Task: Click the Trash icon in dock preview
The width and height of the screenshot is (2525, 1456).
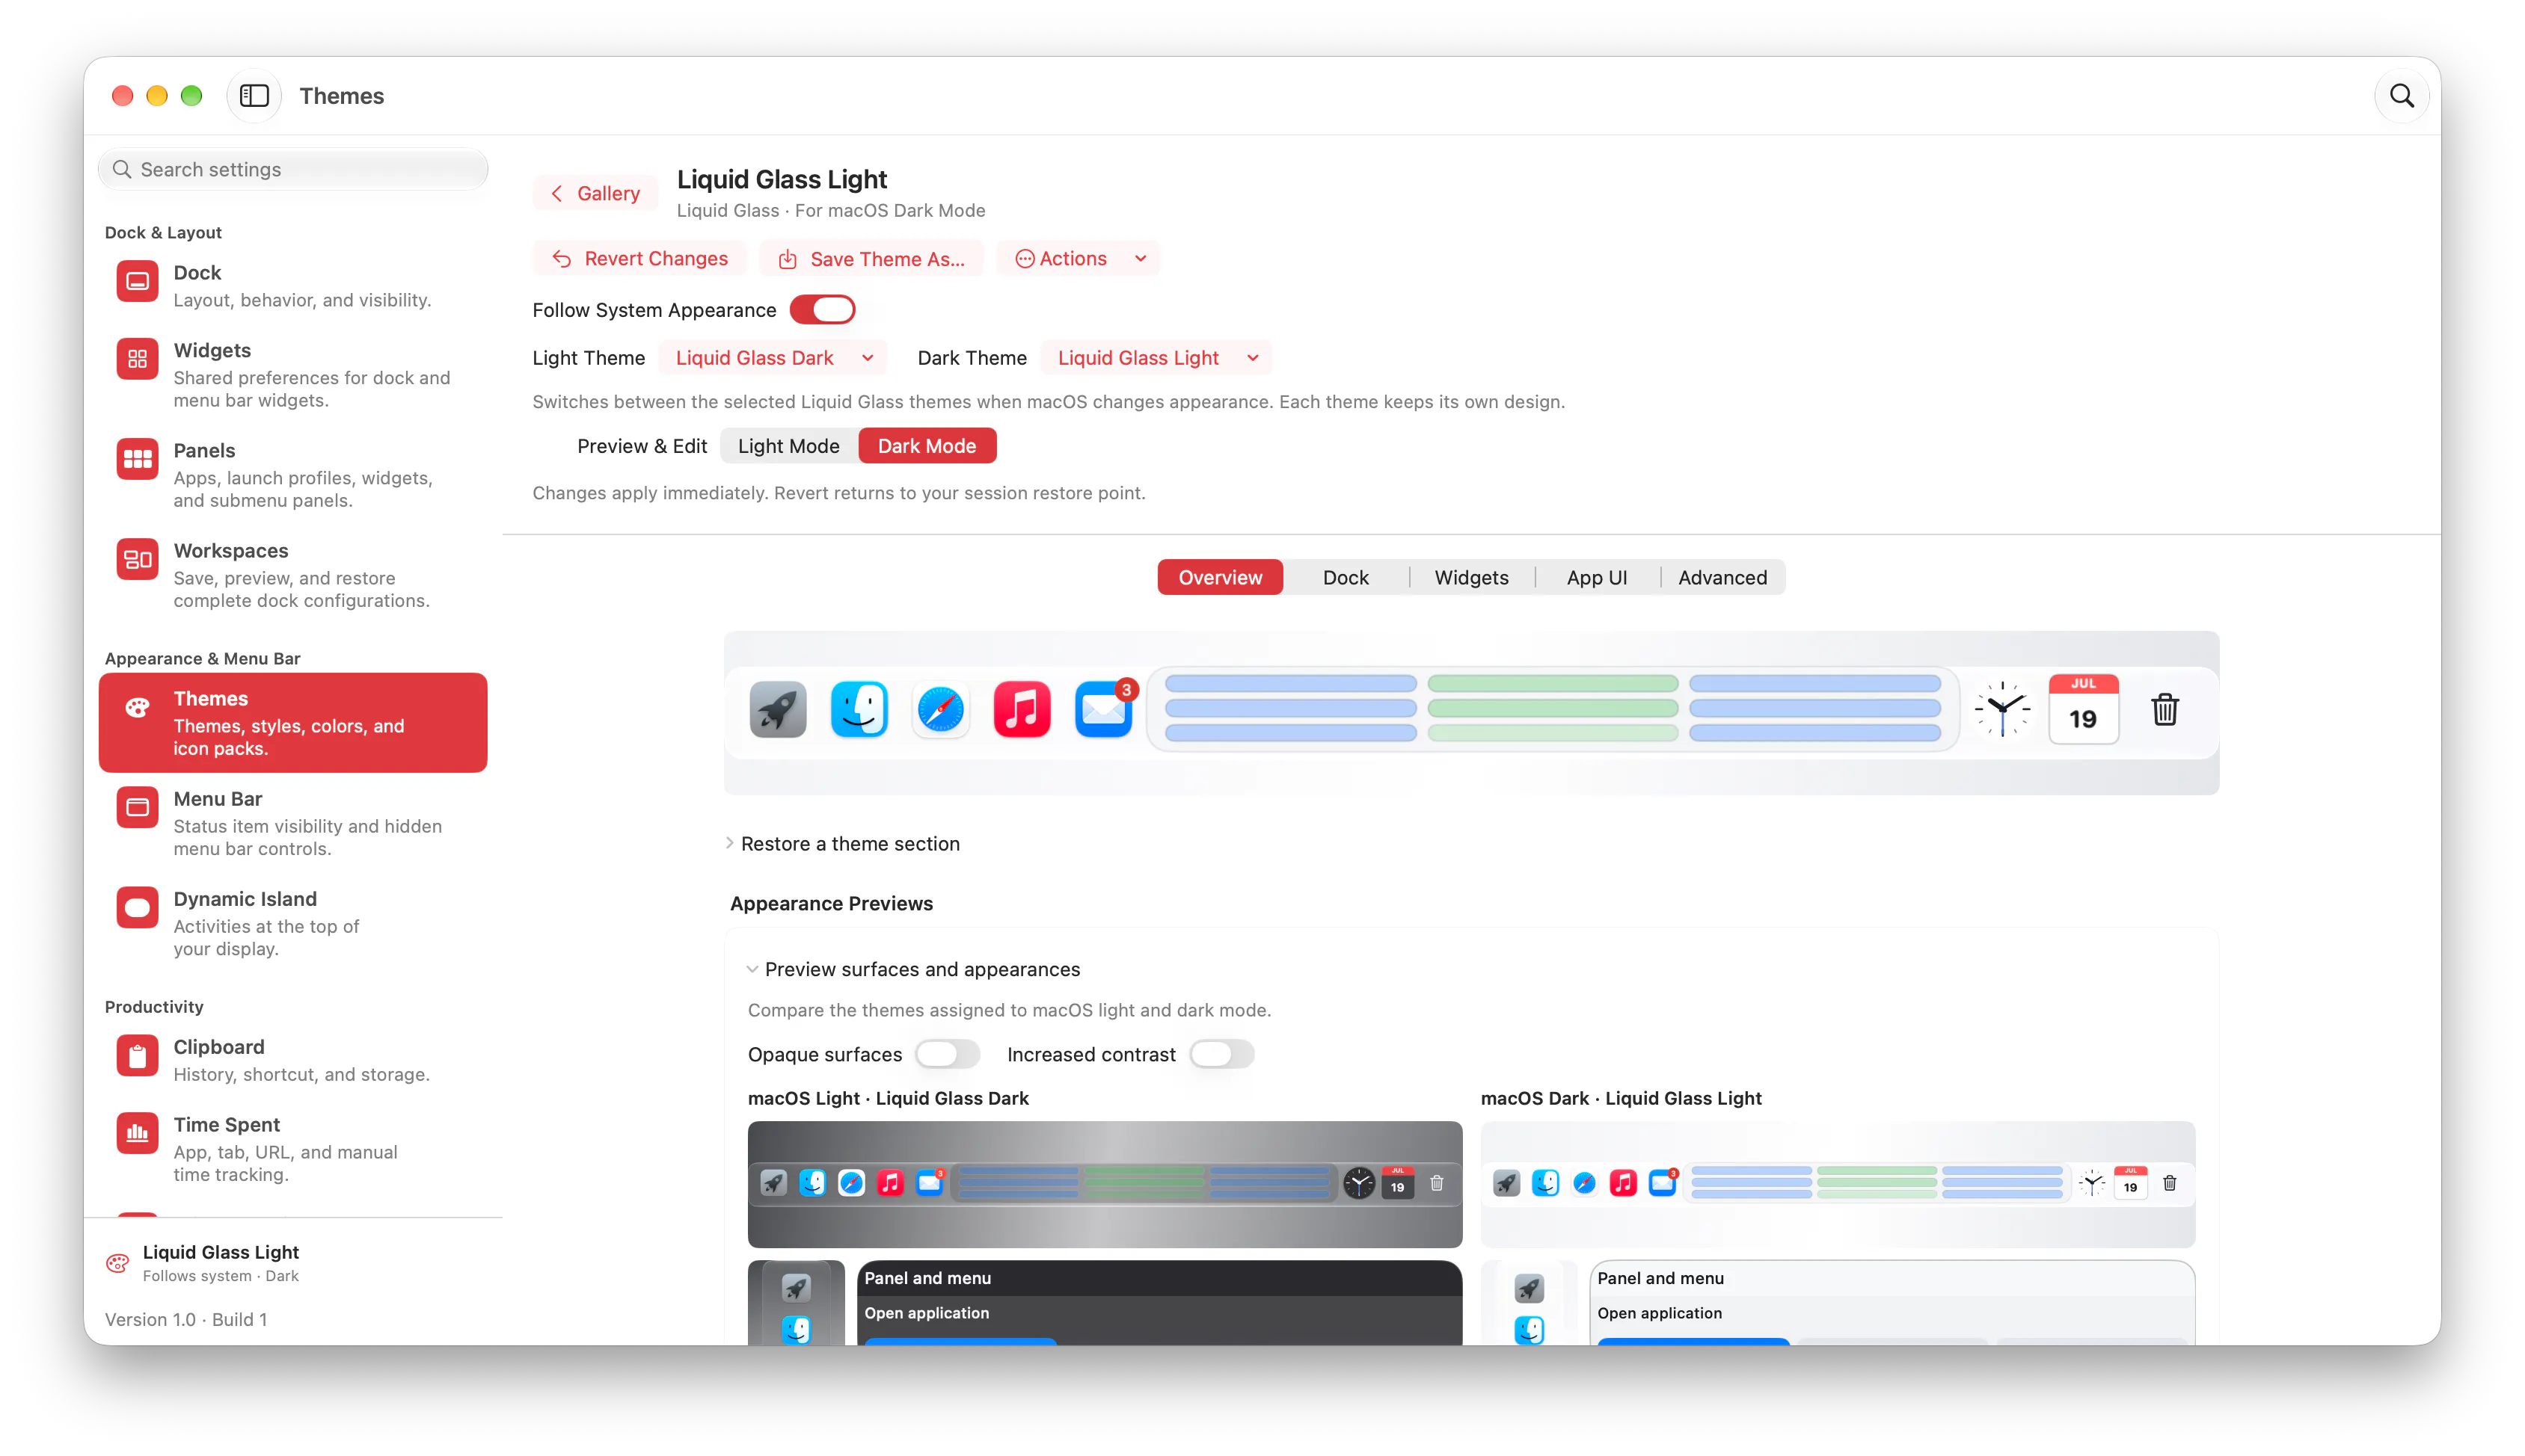Action: [2164, 710]
